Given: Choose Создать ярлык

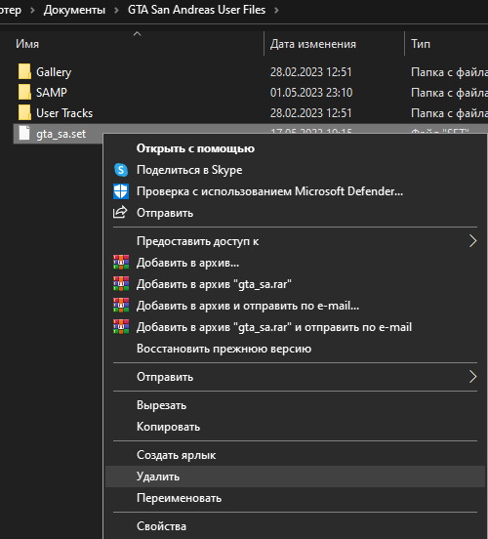Looking at the screenshot, I should coord(295,455).
